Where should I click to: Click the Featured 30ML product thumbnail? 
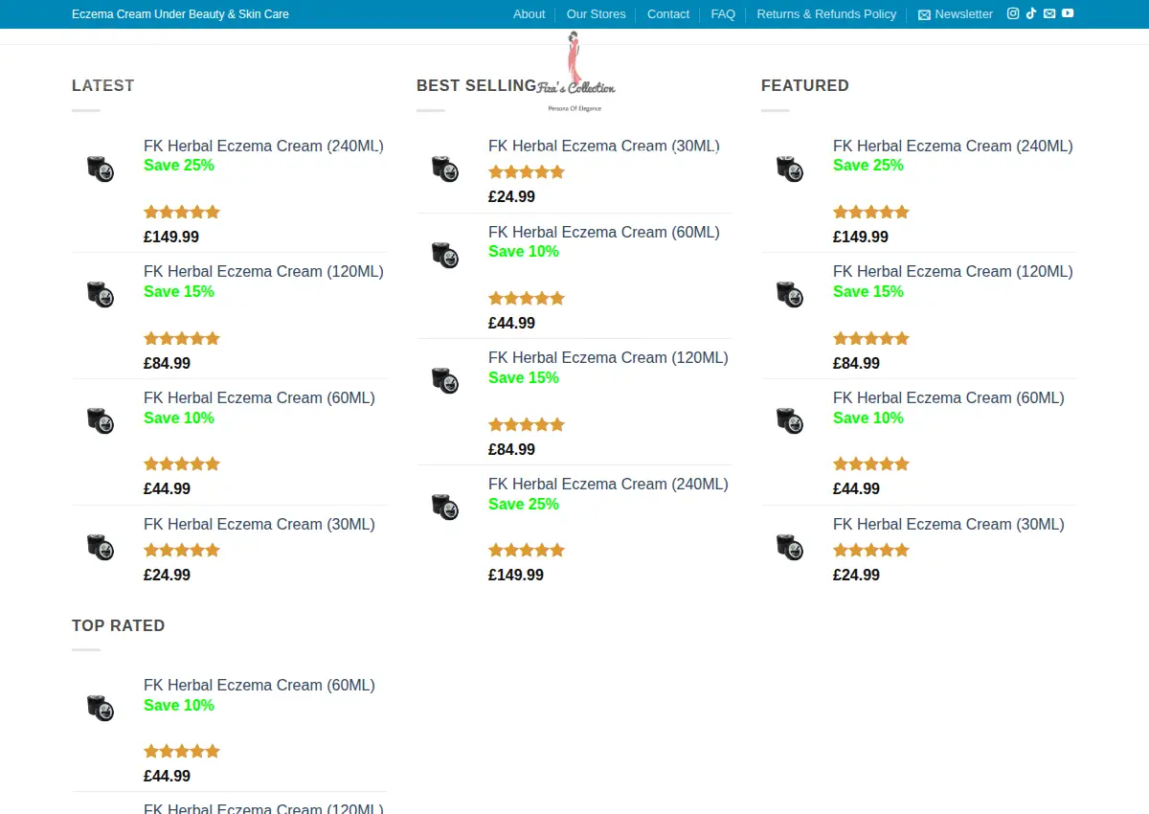790,546
